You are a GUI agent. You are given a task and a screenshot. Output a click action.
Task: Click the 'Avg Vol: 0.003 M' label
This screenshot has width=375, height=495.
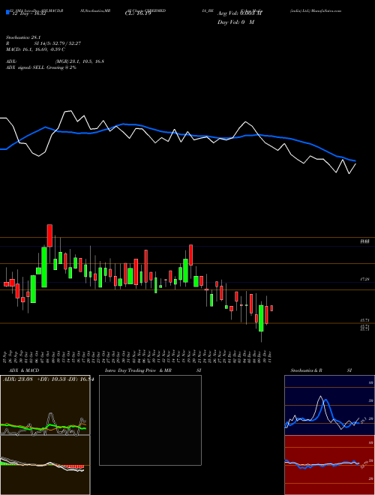[240, 14]
